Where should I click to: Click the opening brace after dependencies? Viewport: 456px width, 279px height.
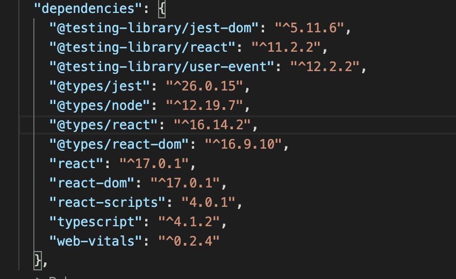pos(162,9)
